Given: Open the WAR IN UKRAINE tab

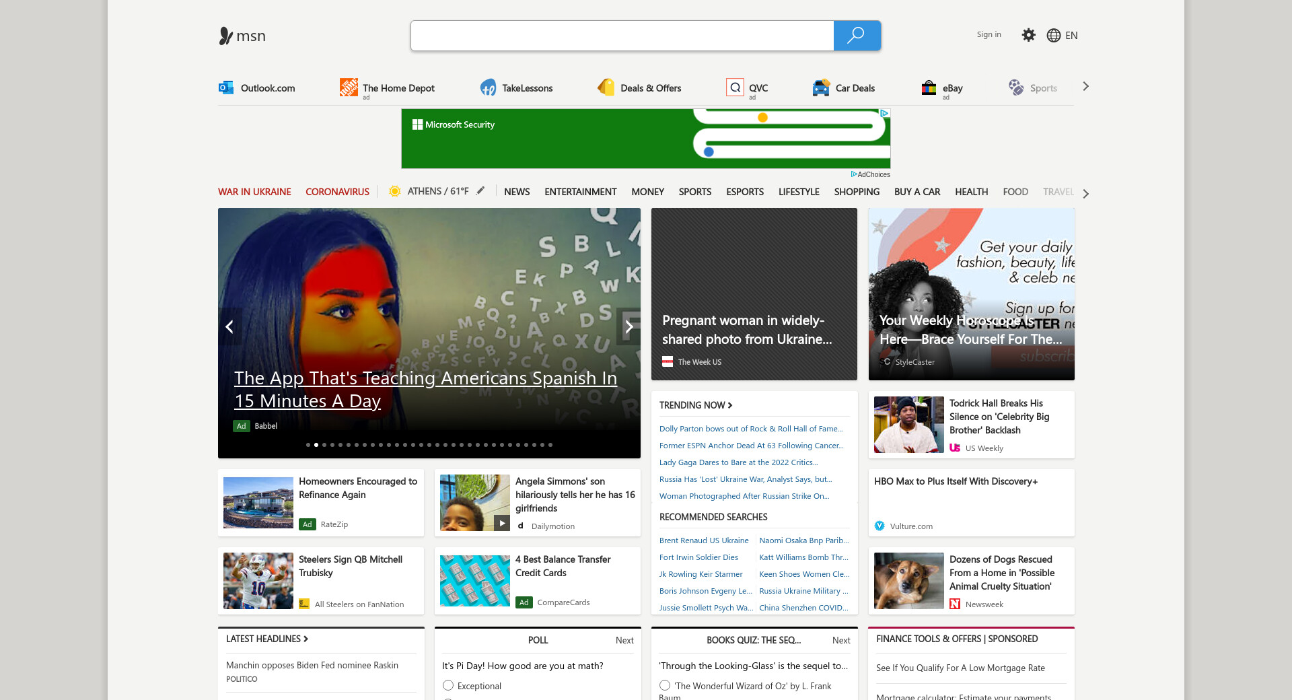Looking at the screenshot, I should [254, 192].
